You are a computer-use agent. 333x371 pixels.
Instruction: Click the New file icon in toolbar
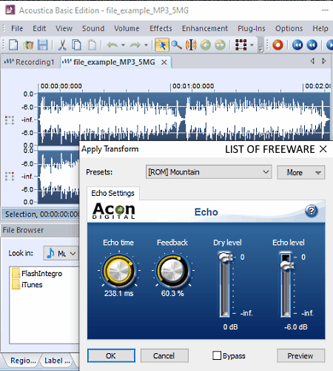point(13,45)
